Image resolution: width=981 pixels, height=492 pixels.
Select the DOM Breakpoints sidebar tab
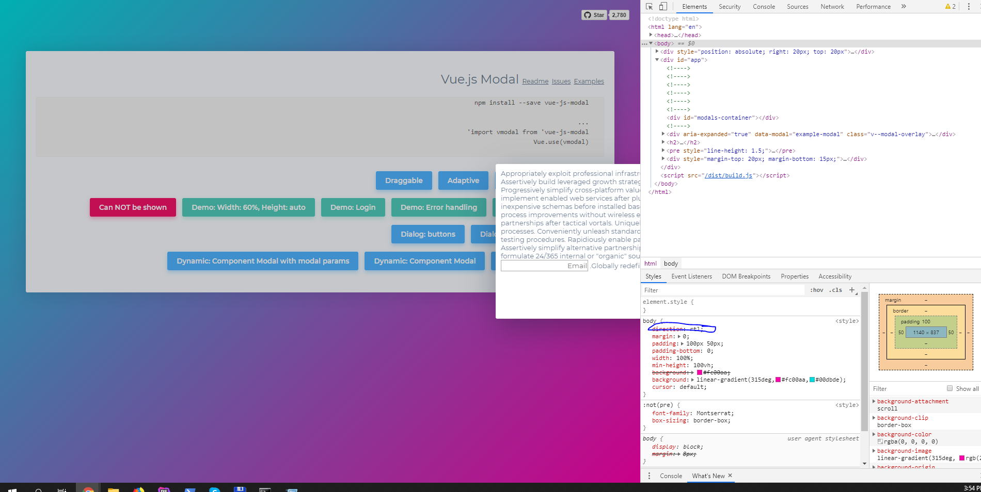tap(746, 276)
